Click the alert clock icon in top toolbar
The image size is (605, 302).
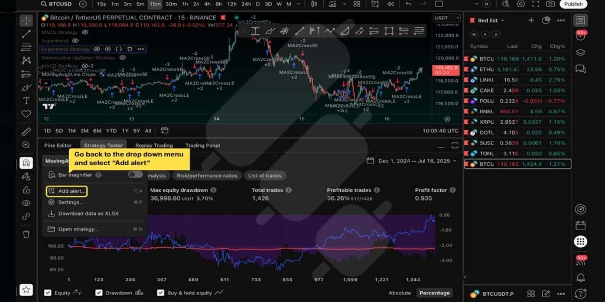(x=375, y=4)
